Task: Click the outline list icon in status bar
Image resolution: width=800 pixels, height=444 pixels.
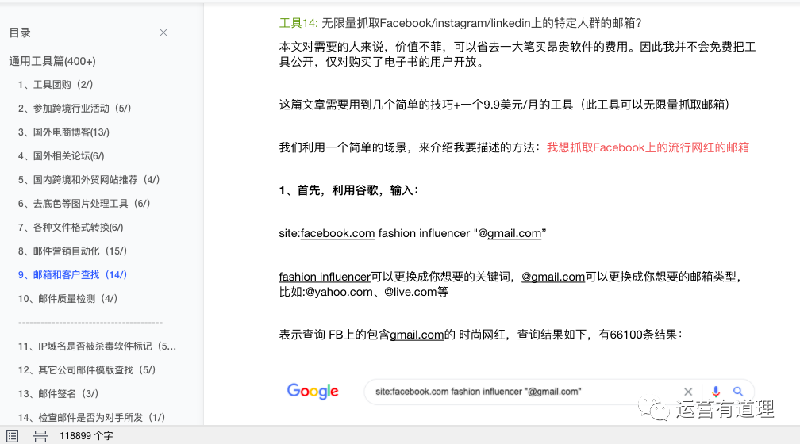Action: [x=13, y=435]
